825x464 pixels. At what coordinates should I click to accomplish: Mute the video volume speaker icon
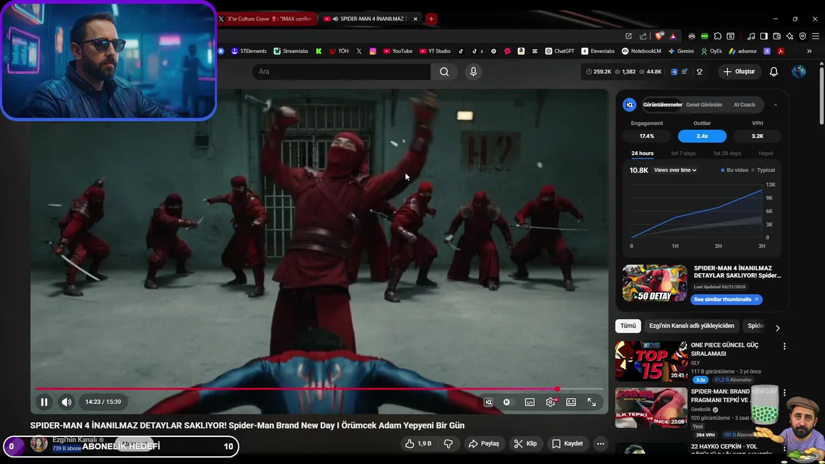click(x=66, y=402)
